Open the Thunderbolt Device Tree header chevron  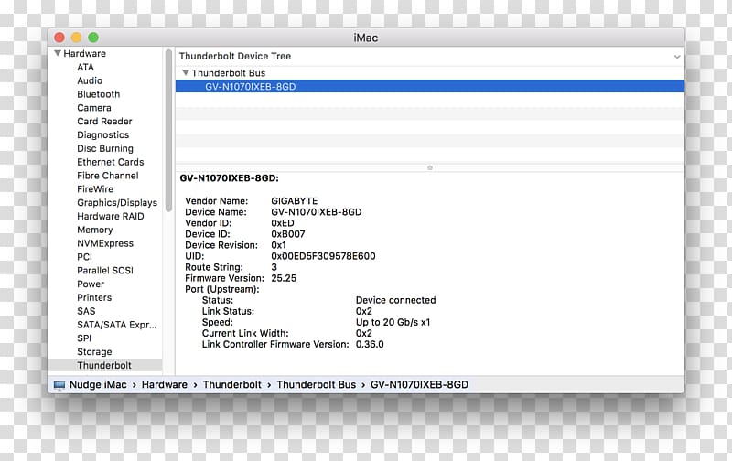click(676, 57)
